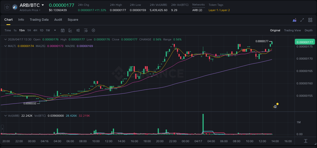
Task: Click the ARB (2) networks value
Action: [197, 10]
